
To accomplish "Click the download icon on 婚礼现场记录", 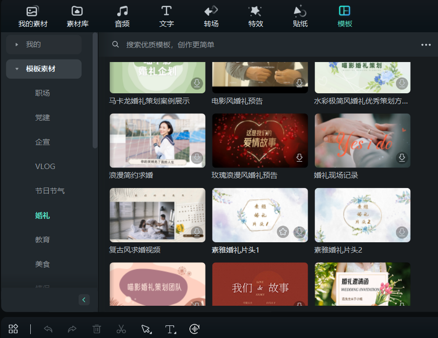I will coord(402,158).
